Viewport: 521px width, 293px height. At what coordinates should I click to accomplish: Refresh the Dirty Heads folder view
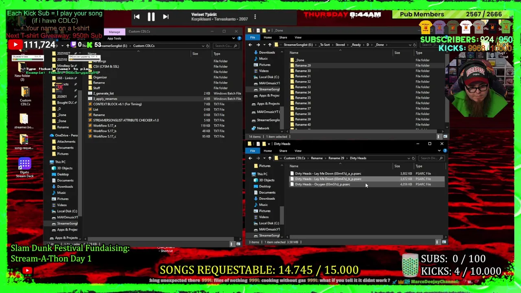(413, 158)
